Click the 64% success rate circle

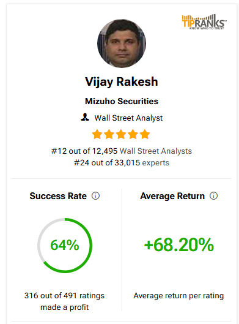[65, 245]
